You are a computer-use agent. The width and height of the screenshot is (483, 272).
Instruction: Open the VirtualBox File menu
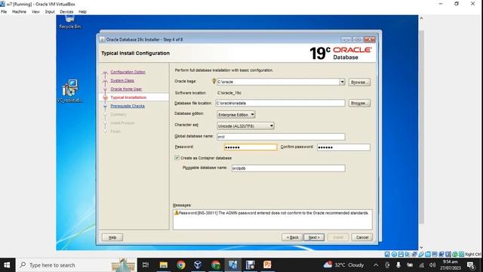(4, 12)
